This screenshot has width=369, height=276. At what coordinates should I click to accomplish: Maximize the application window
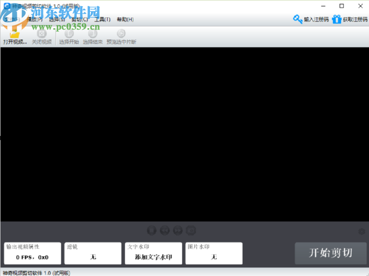(x=342, y=6)
